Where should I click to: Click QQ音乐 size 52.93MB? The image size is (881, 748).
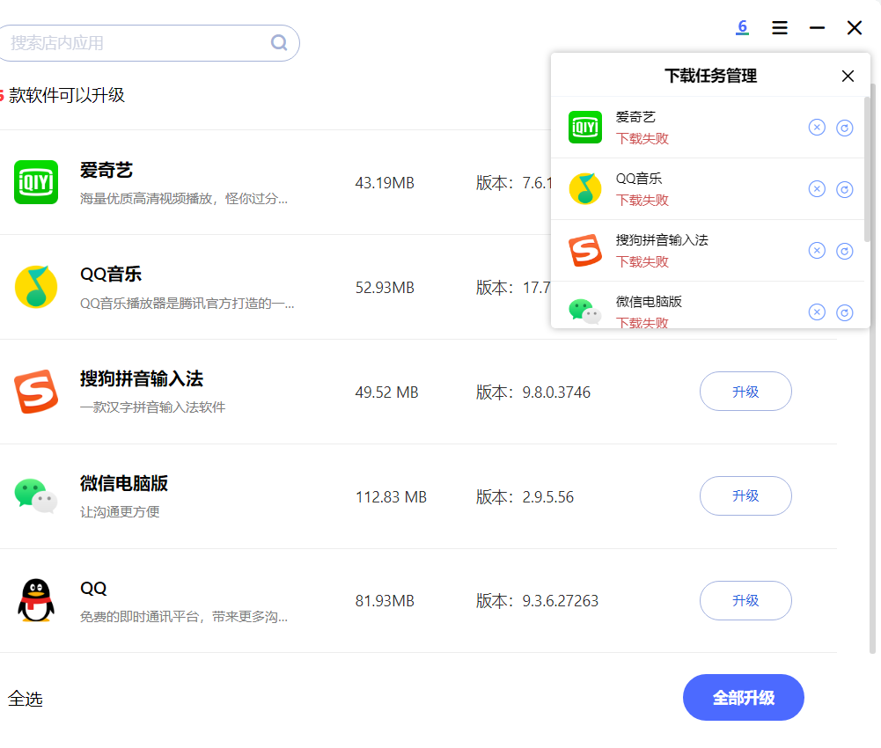(x=385, y=288)
